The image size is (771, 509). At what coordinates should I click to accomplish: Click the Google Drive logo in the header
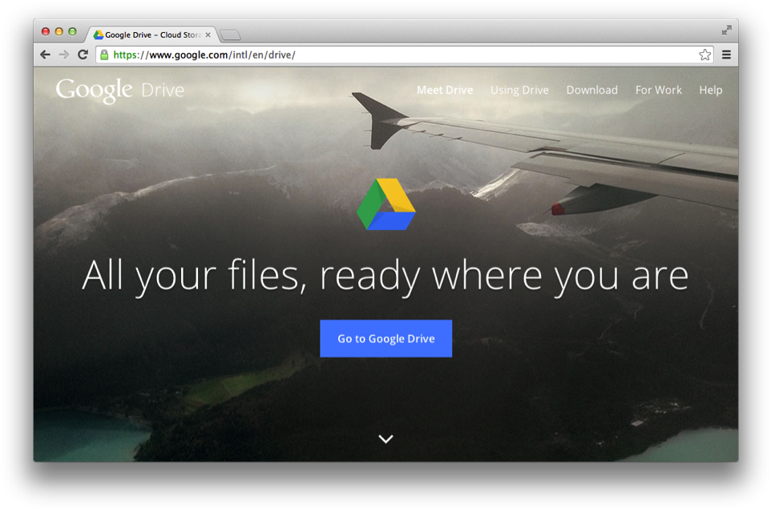[120, 90]
